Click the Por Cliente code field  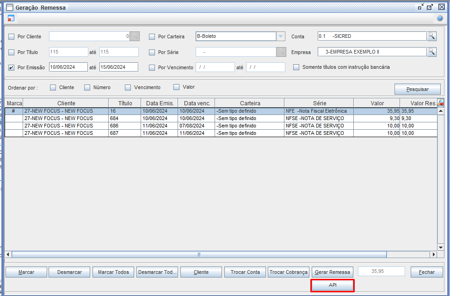pyautogui.click(x=89, y=36)
